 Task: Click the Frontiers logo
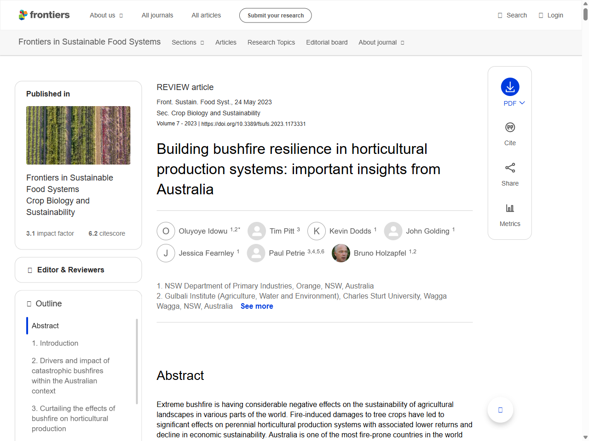point(44,15)
